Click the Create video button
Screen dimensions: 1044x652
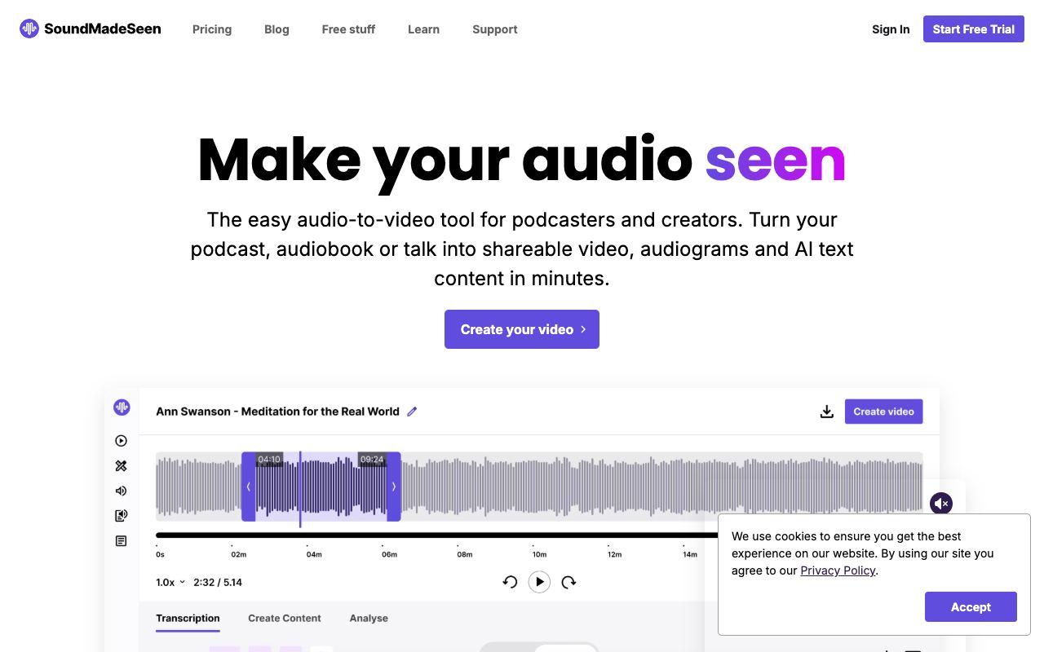tap(884, 412)
